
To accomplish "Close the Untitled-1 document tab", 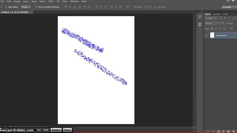I will click(x=31, y=12).
